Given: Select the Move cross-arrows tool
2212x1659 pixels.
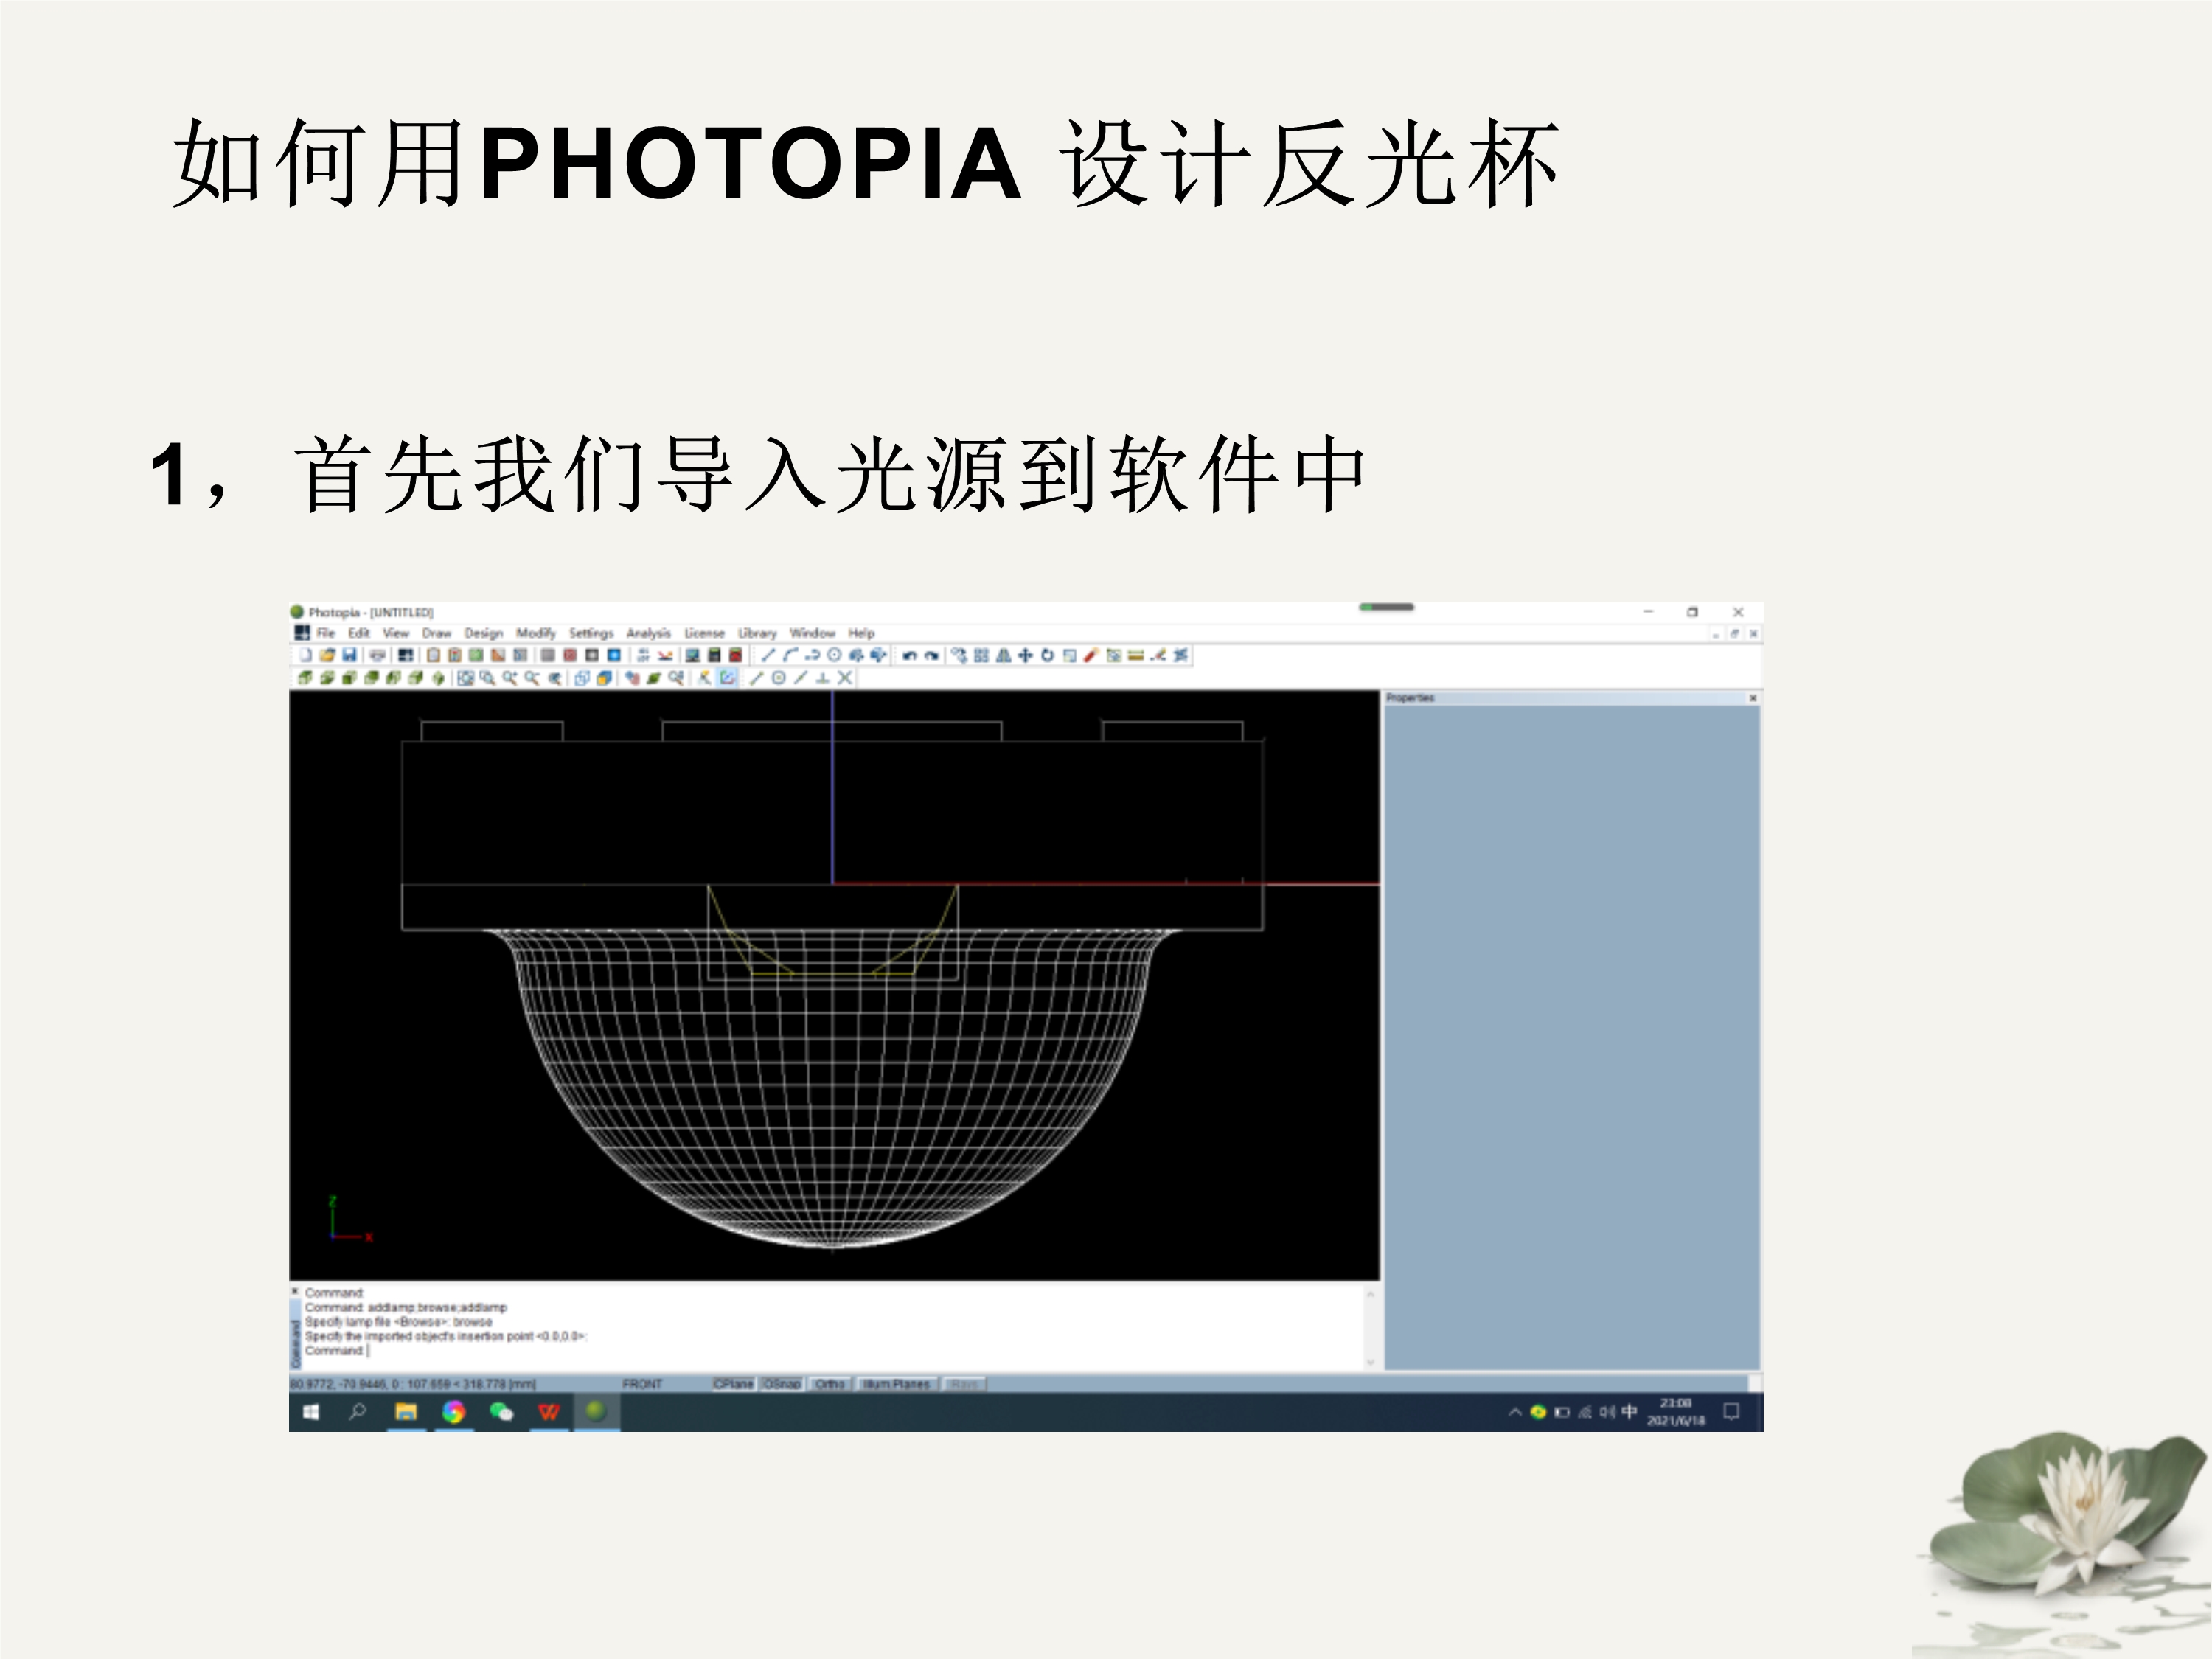Looking at the screenshot, I should pyautogui.click(x=1025, y=656).
